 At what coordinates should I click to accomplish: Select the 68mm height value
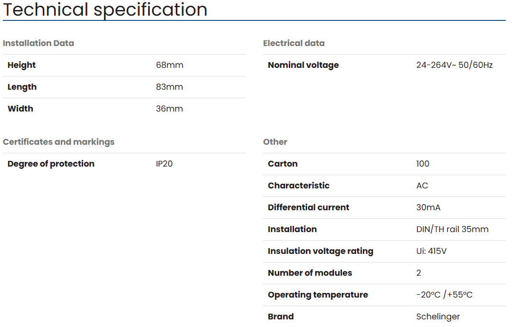point(170,65)
